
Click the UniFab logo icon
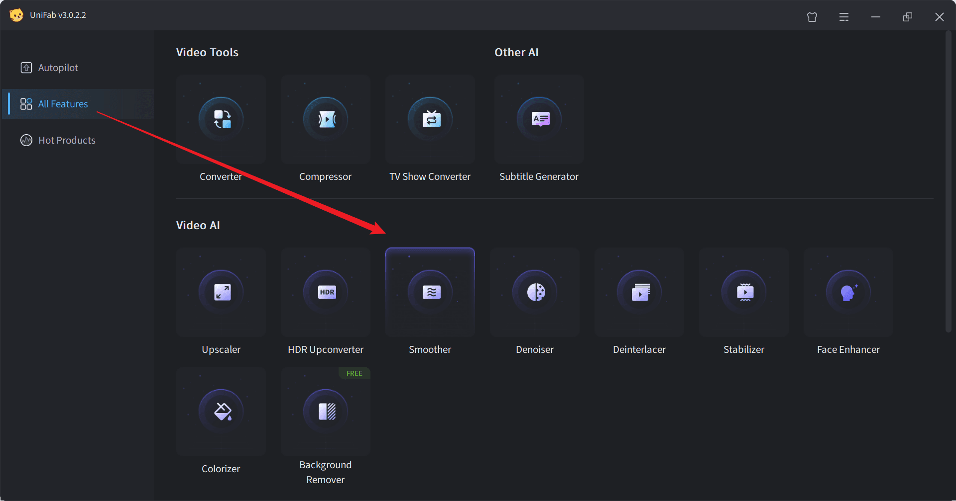coord(16,15)
